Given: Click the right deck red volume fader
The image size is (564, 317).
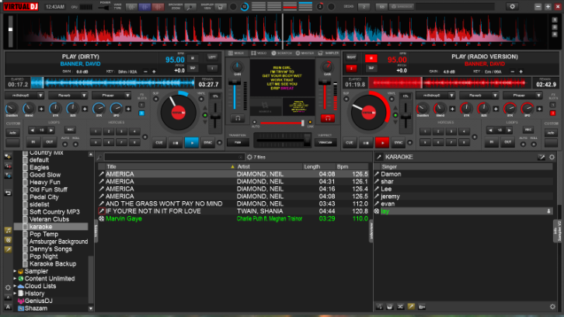Looking at the screenshot, I should click(325, 83).
